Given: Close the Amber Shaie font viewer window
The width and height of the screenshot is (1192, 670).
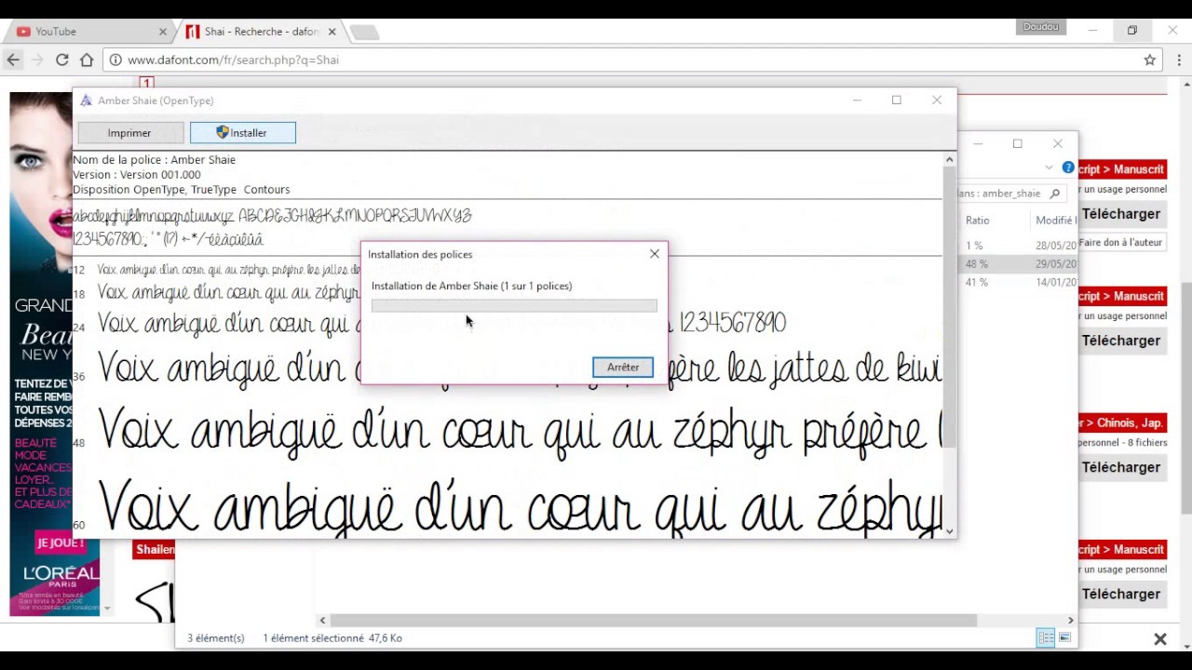Looking at the screenshot, I should coord(937,100).
